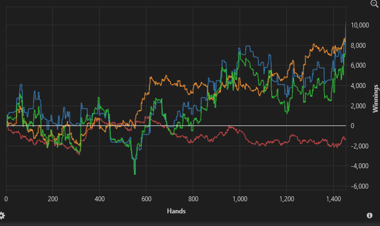Click the 800 hands axis label
380x226 pixels.
[x=193, y=199]
